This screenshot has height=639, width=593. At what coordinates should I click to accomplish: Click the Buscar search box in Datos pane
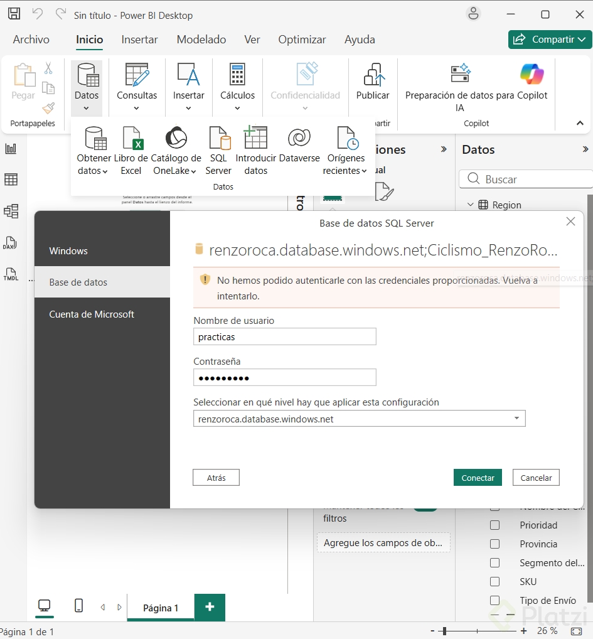pyautogui.click(x=525, y=180)
